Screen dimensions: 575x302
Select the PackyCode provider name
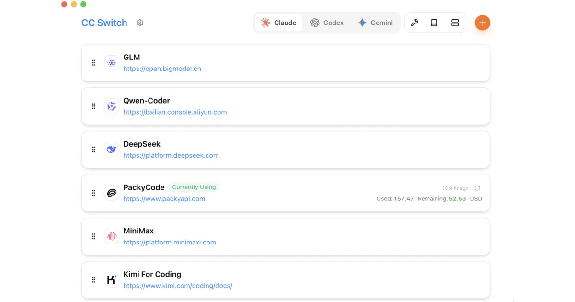point(144,187)
